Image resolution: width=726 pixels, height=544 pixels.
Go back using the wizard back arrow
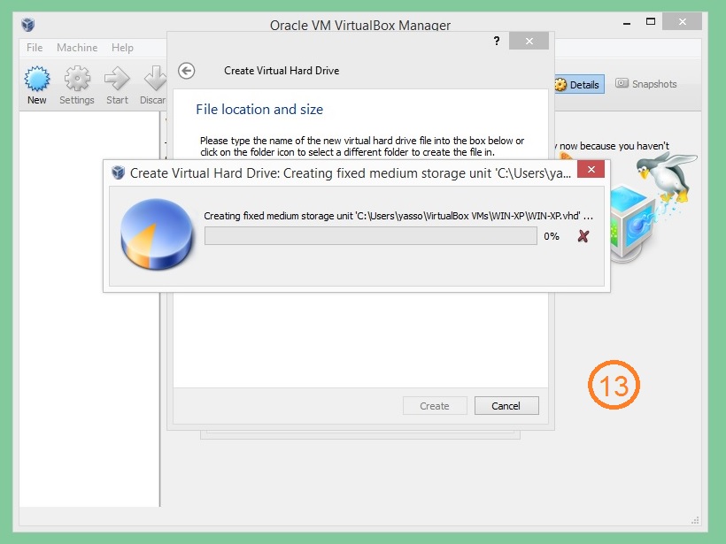[x=186, y=71]
